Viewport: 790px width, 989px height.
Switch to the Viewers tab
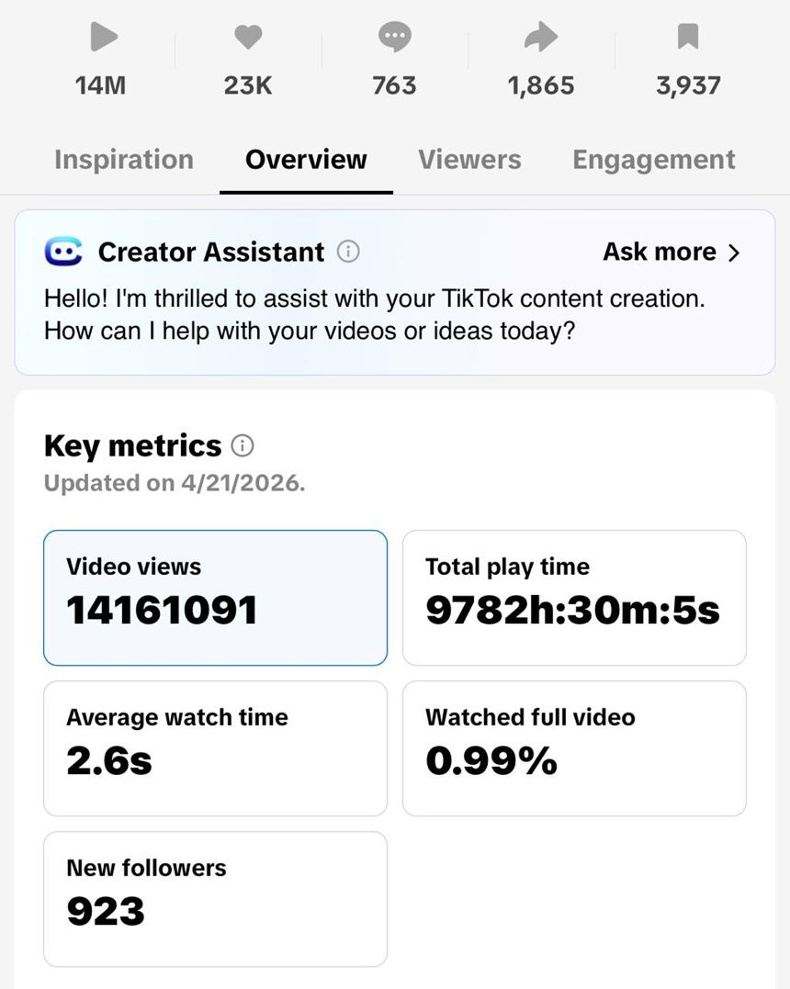tap(469, 160)
